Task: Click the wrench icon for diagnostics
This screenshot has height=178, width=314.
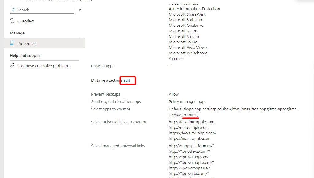Action: (x=12, y=66)
